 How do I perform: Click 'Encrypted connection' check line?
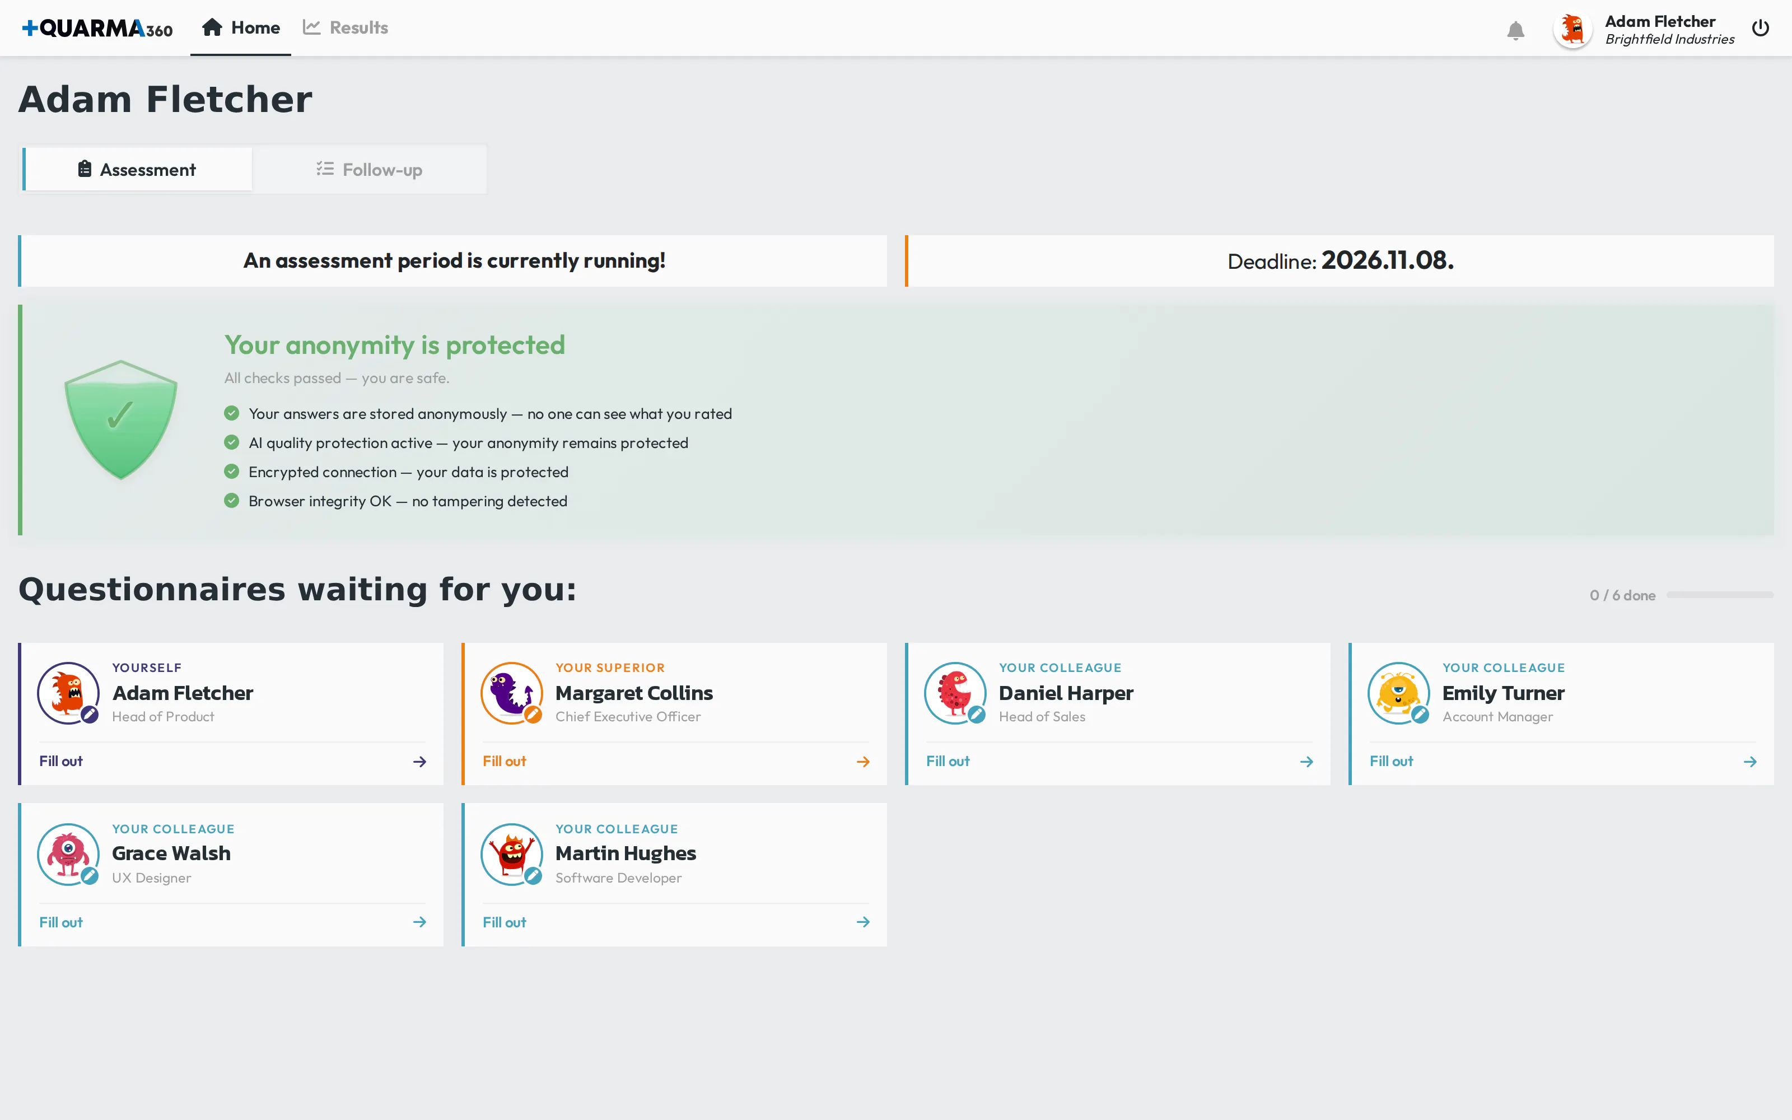click(x=397, y=472)
